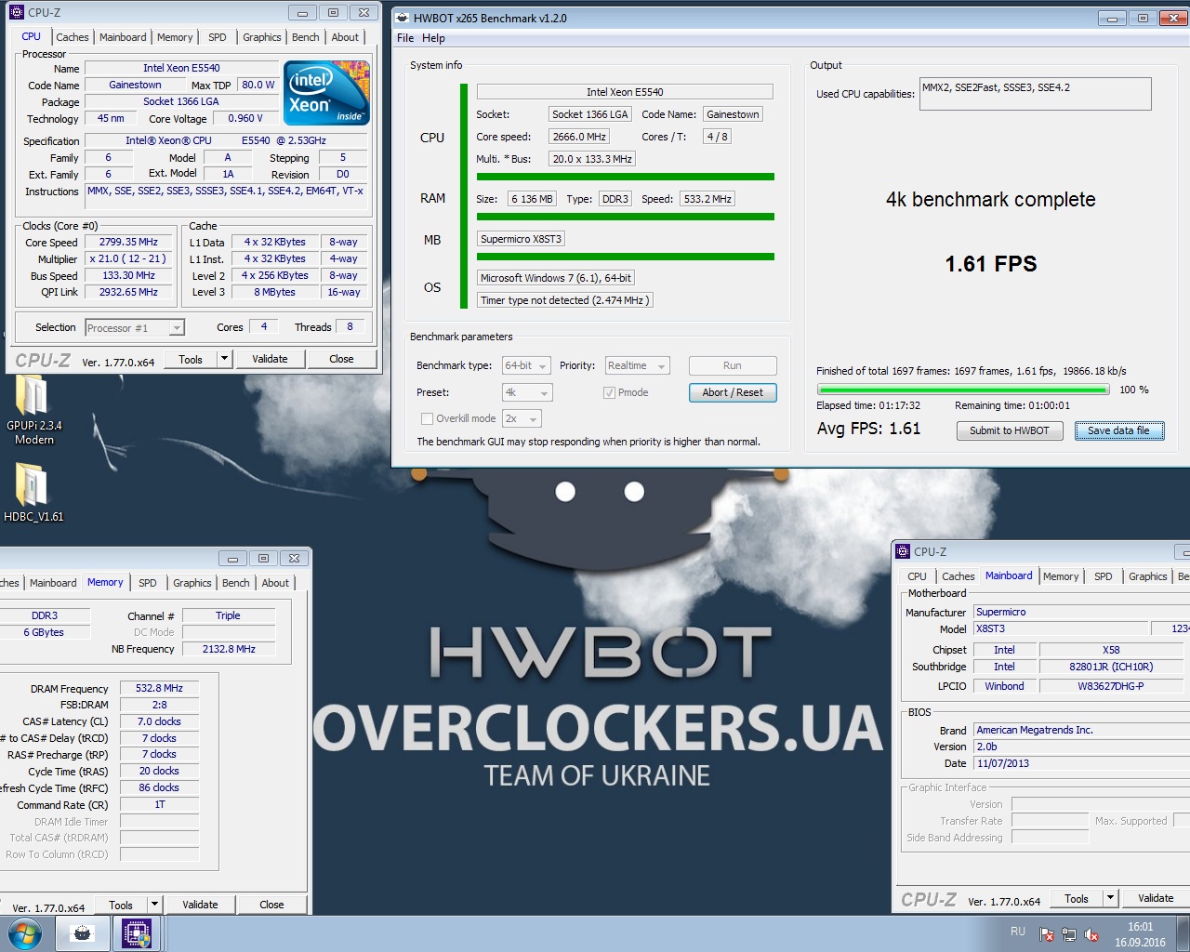Image resolution: width=1190 pixels, height=952 pixels.
Task: Click the Elapsed time 01:17:32 text
Action: [x=868, y=405]
